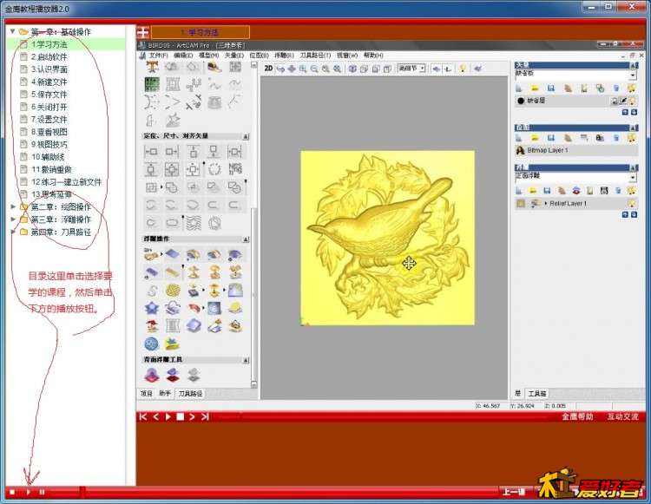
Task: Click the 互动交流 link
Action: point(622,416)
